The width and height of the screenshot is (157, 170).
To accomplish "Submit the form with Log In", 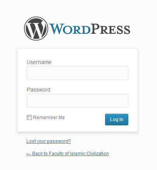I will pyautogui.click(x=117, y=120).
